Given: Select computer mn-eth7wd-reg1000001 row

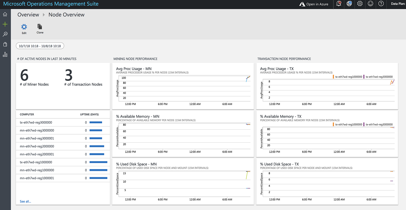Looking at the screenshot, I should tap(63, 178).
